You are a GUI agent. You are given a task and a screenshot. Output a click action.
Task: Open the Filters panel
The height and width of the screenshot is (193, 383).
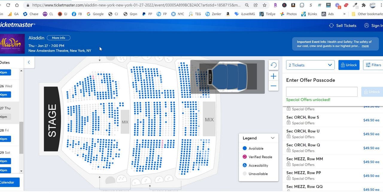pos(373,65)
